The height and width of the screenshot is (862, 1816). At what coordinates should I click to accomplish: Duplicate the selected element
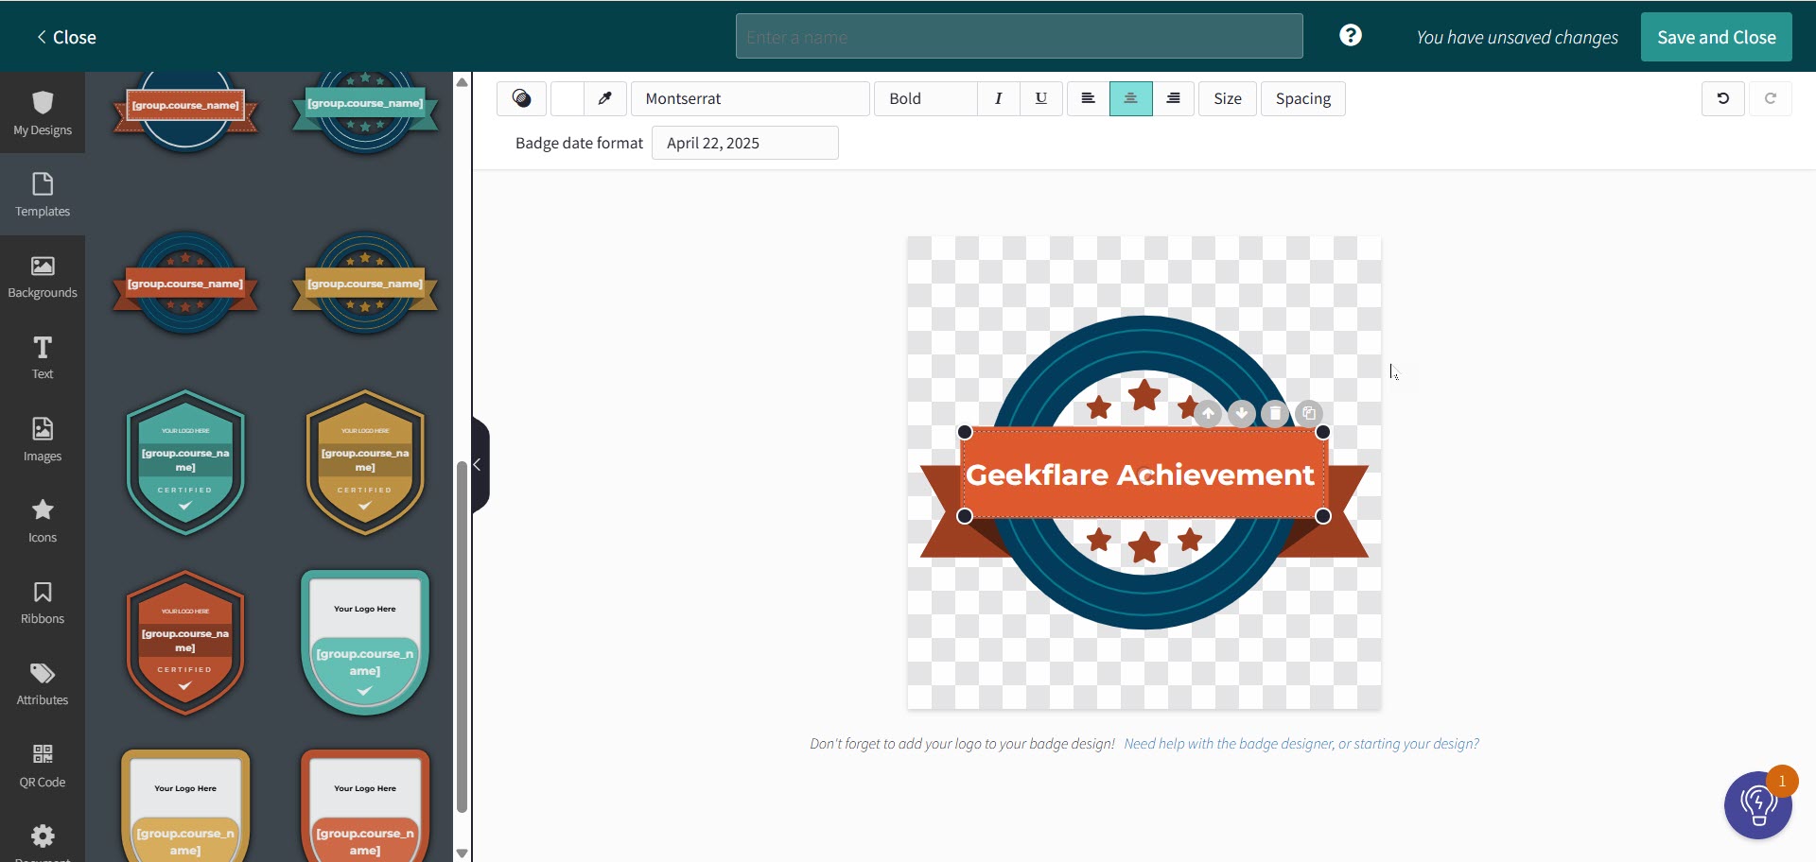click(x=1308, y=413)
